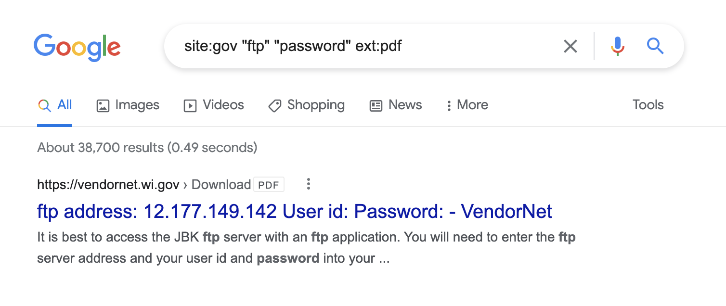This screenshot has width=726, height=306.
Task: Click the Videos tab play icon
Action: (x=190, y=105)
